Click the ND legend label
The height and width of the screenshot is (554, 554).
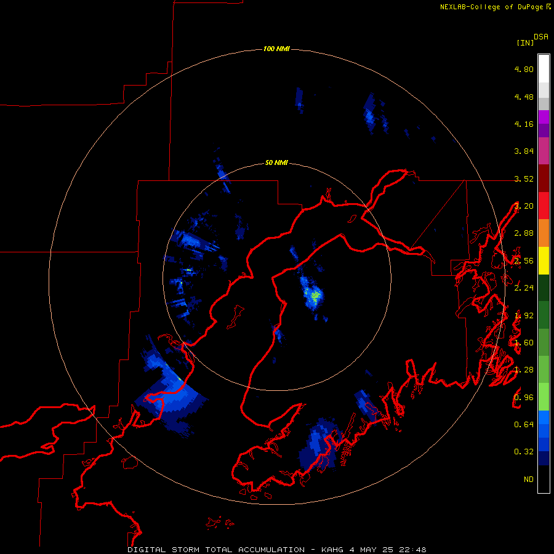529,479
